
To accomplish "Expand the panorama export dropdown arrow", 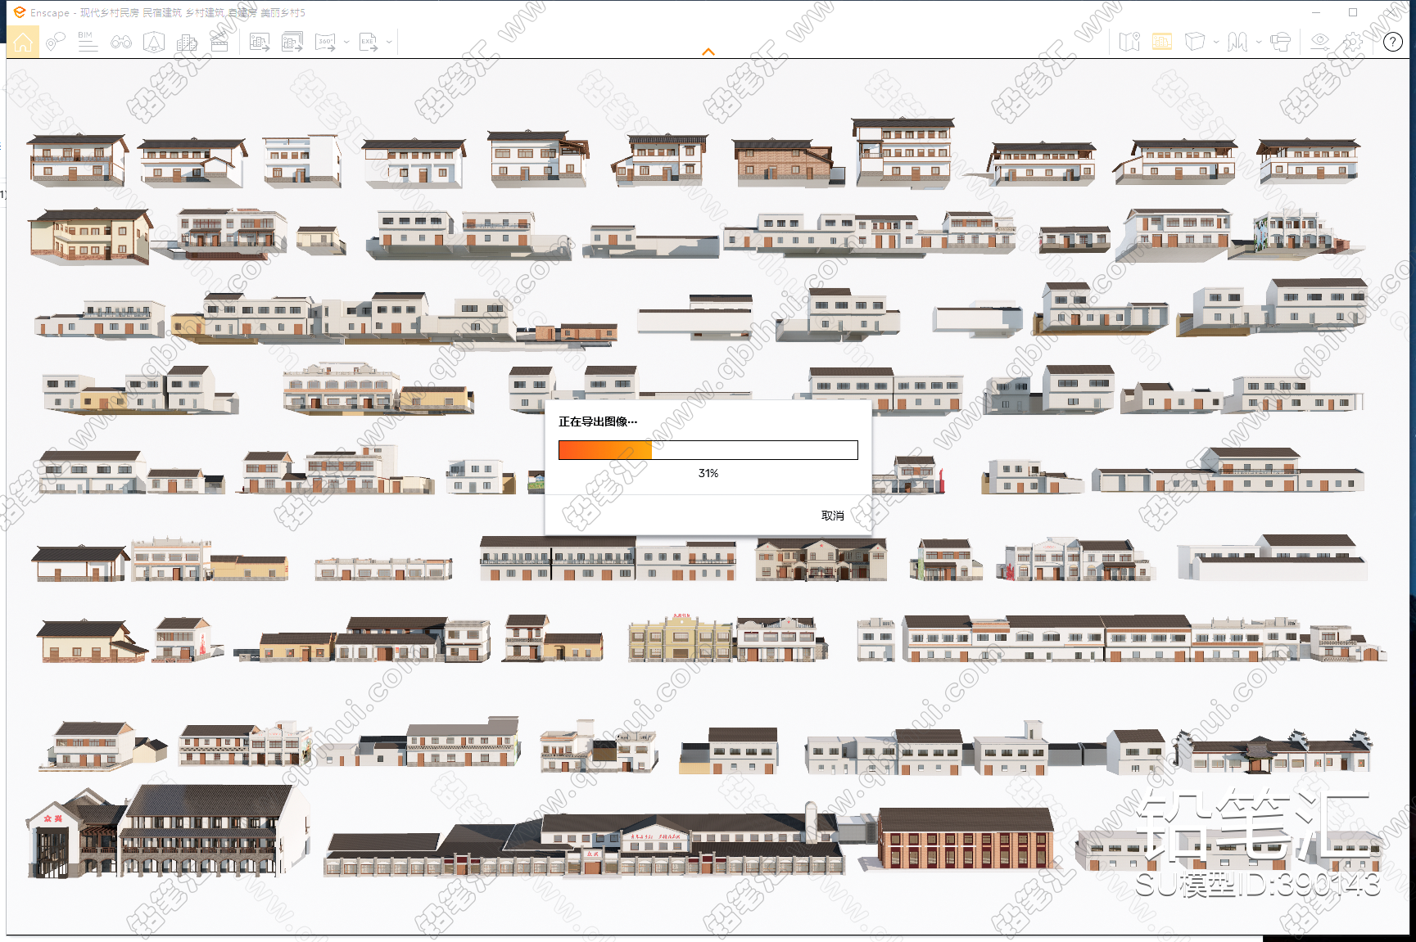I will [x=347, y=42].
